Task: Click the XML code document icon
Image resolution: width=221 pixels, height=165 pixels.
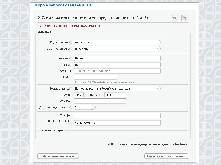Action: pos(184,18)
